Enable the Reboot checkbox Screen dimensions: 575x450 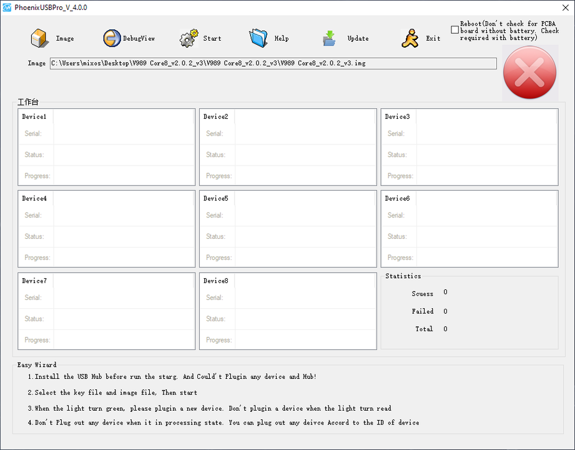click(455, 30)
